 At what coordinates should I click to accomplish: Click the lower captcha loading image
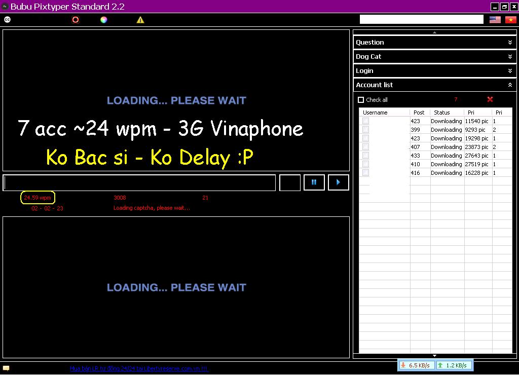click(176, 287)
